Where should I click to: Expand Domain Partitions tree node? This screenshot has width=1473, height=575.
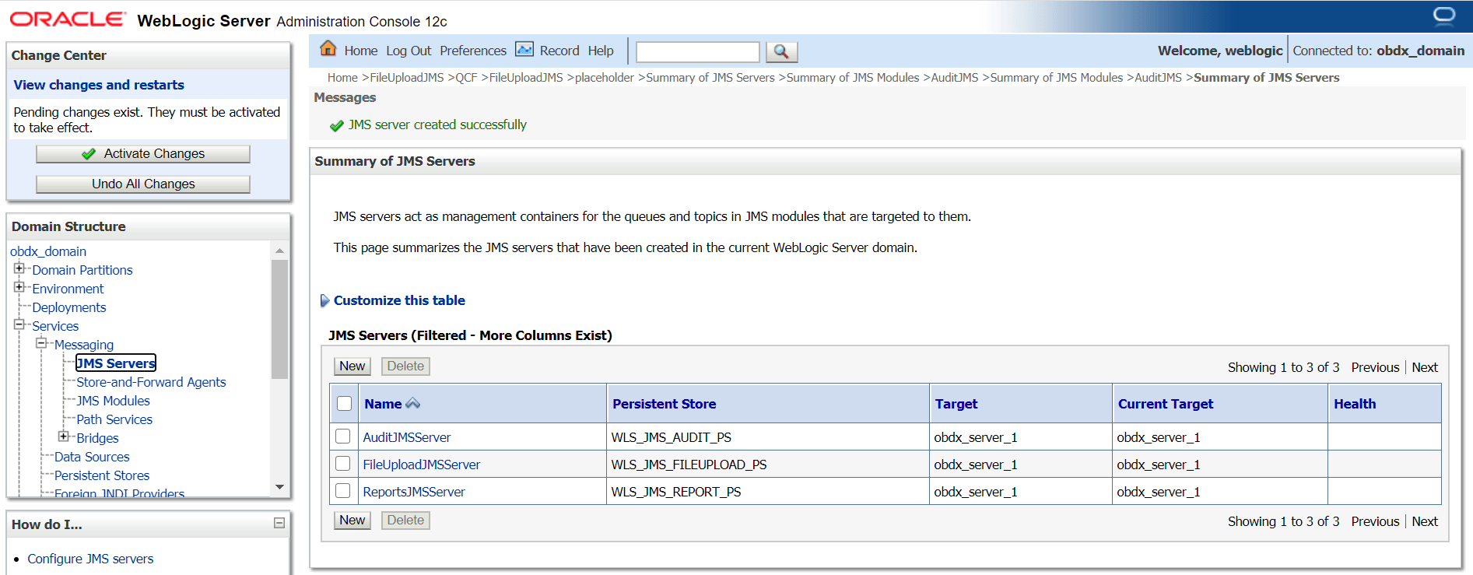click(19, 268)
